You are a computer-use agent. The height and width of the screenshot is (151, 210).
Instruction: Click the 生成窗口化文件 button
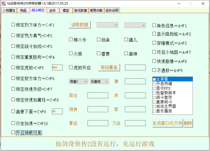[168, 123]
